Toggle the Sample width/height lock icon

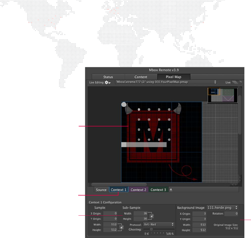[x=121, y=227]
